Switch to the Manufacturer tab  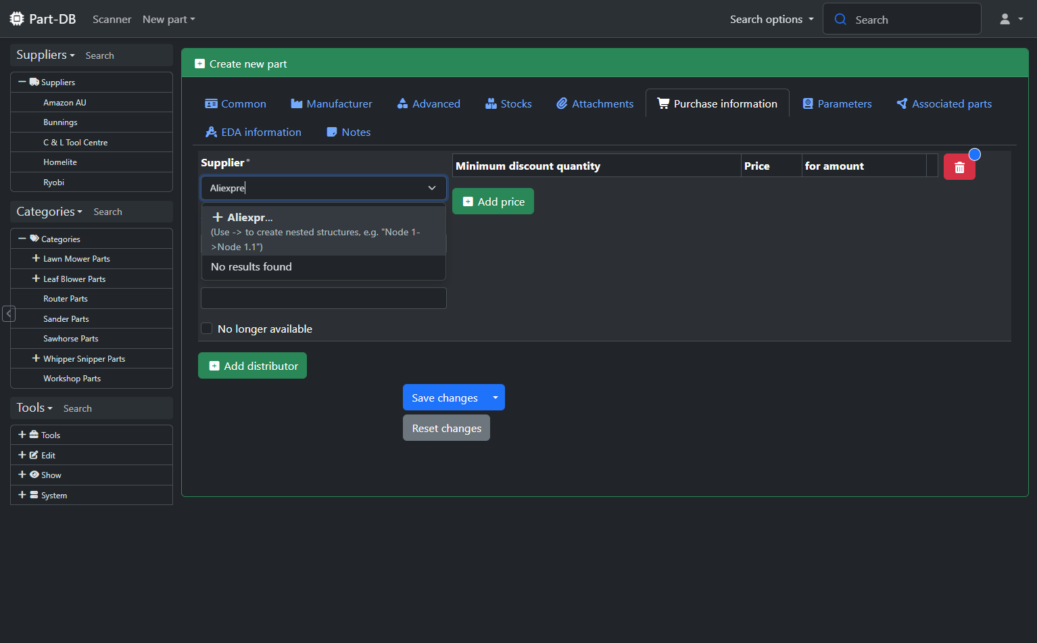tap(331, 103)
